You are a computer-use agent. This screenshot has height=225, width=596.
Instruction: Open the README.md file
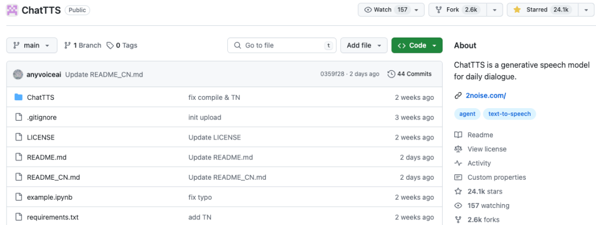47,157
